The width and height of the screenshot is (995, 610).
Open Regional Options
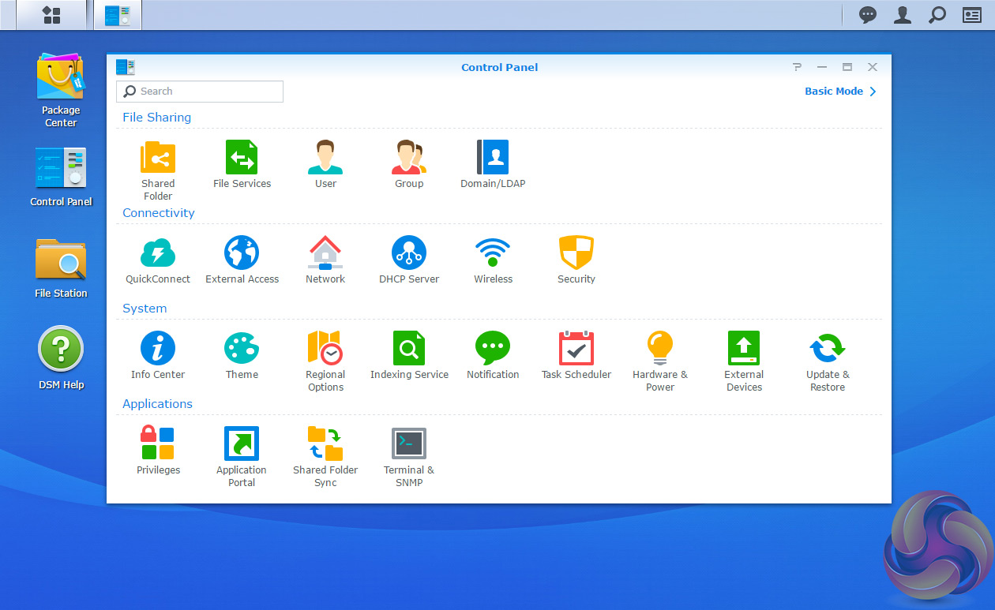(325, 361)
